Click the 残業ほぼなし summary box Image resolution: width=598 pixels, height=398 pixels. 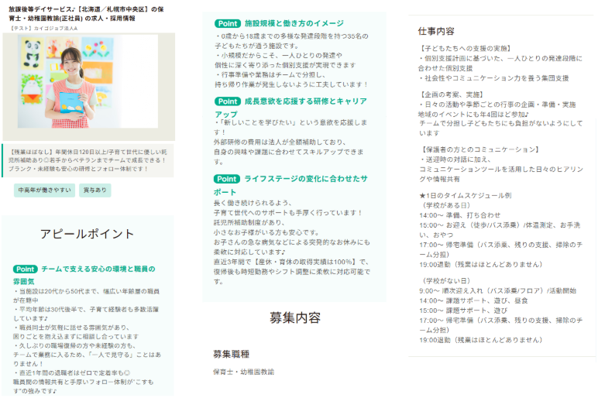point(88,160)
